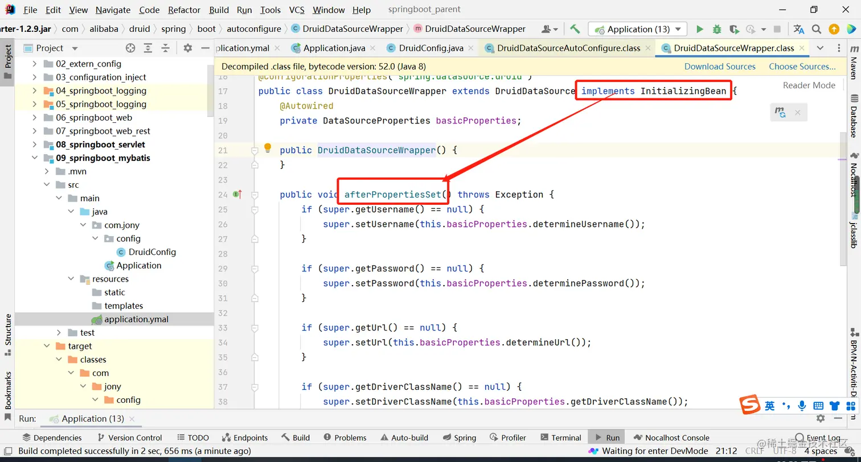Run Application with Coverage shield icon

pos(734,29)
